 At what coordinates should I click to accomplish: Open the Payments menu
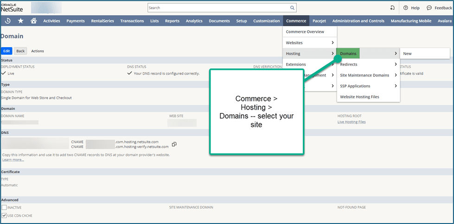[x=76, y=21]
